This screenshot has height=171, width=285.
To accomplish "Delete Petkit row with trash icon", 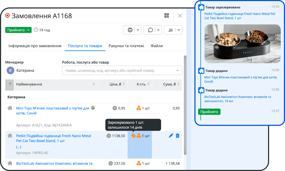I will pos(178,136).
